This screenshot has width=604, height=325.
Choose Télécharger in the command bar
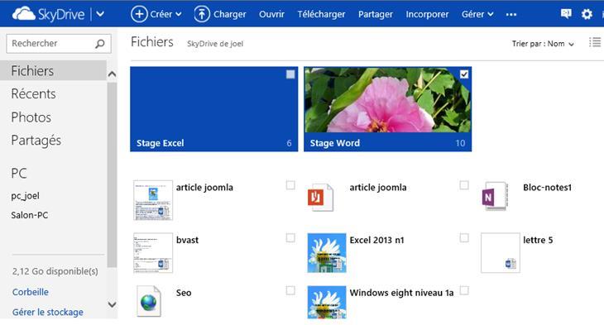(321, 14)
